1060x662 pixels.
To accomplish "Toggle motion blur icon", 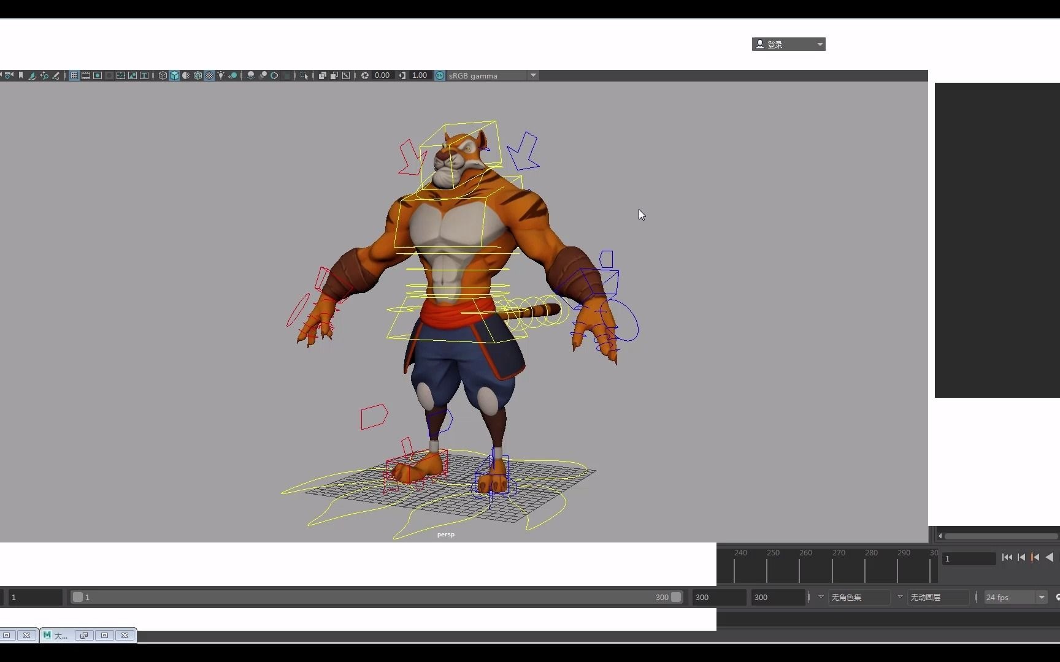I will point(263,75).
